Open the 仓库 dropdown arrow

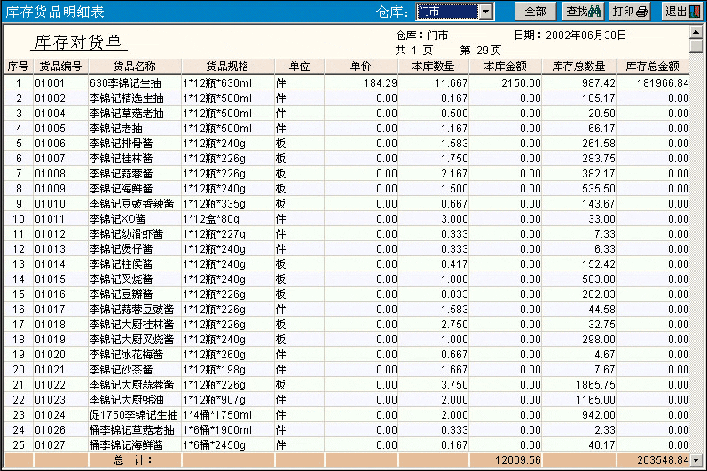coord(486,12)
